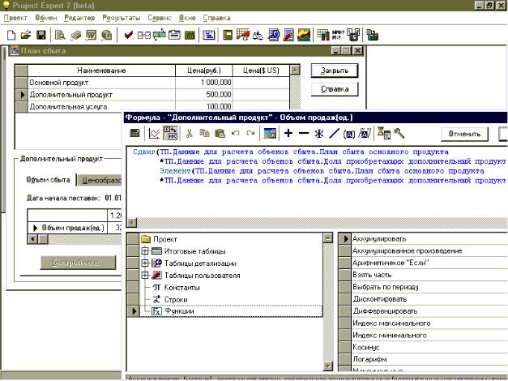Select Константы in the project tree
This screenshot has height=381, width=508.
181,288
